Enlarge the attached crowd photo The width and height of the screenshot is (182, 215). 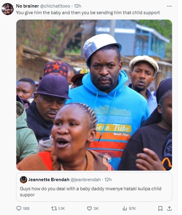click(94, 95)
